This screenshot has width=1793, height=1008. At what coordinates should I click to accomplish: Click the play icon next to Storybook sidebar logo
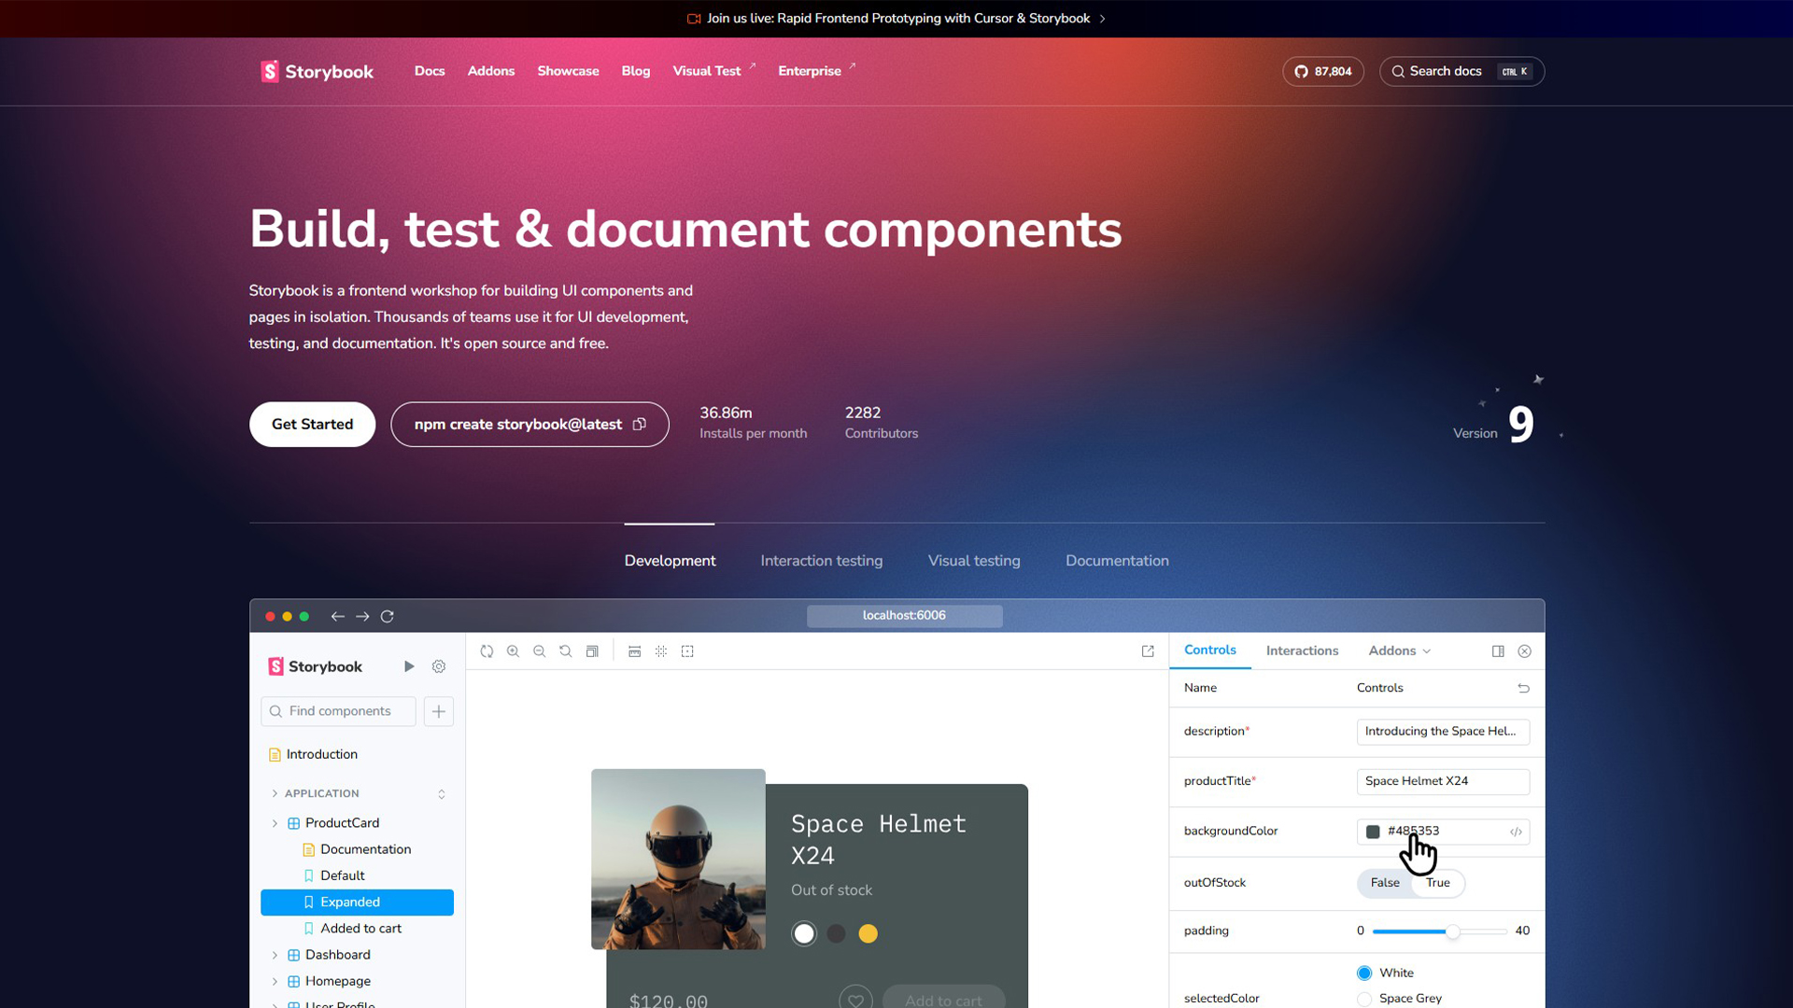(x=408, y=666)
